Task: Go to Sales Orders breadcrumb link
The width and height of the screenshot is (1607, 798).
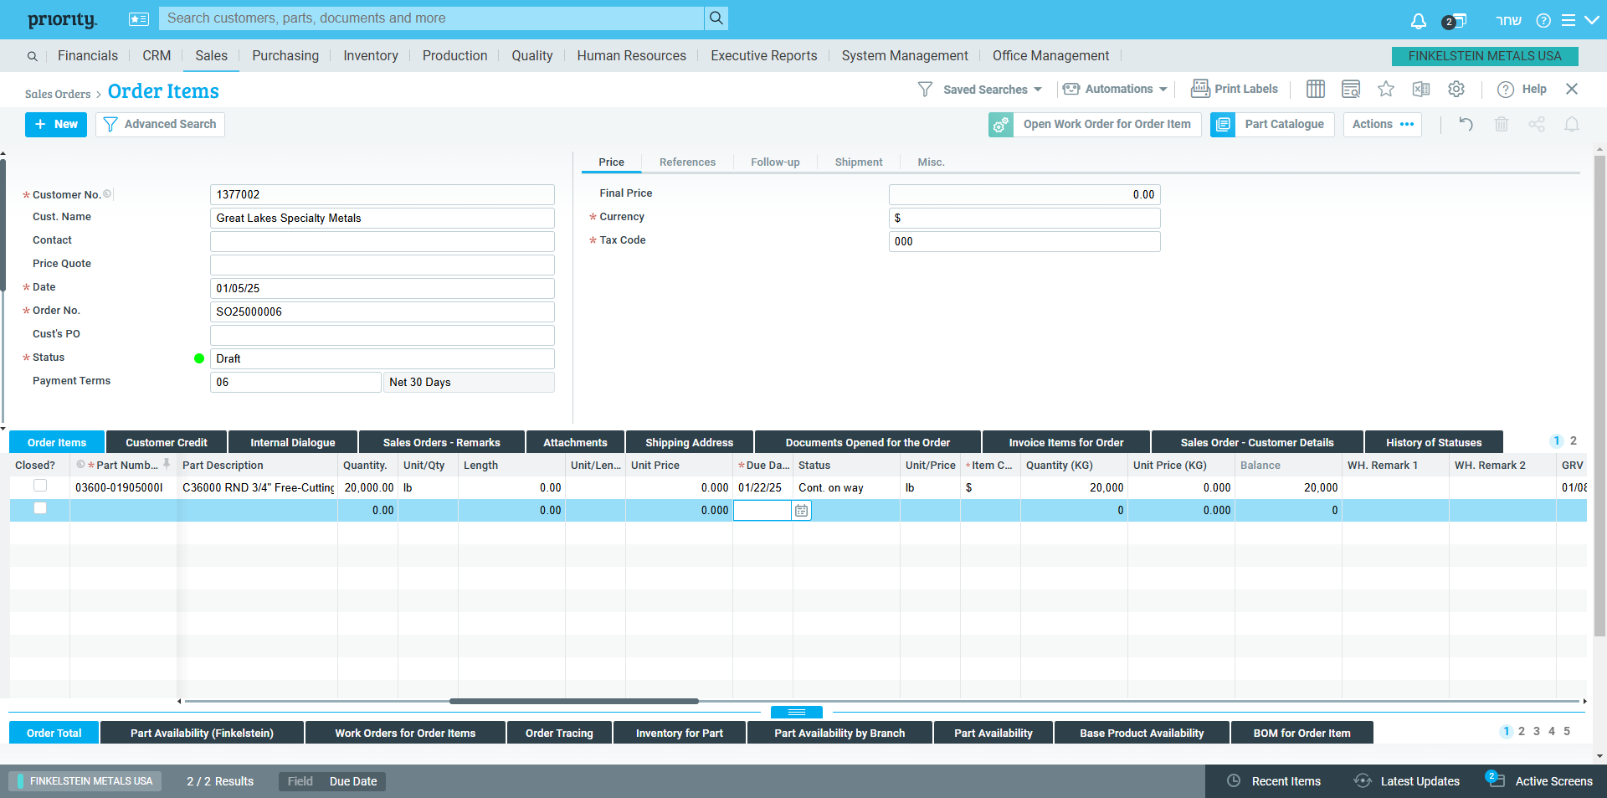Action: coord(58,94)
